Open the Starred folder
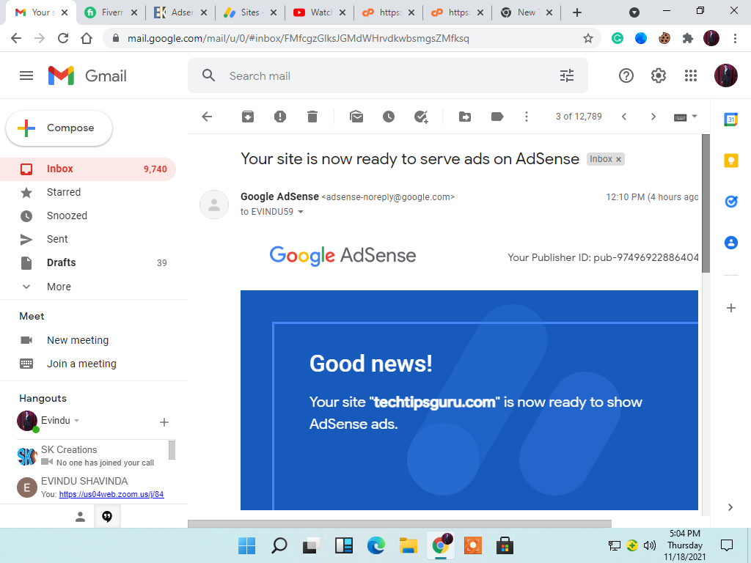 [x=88, y=193]
